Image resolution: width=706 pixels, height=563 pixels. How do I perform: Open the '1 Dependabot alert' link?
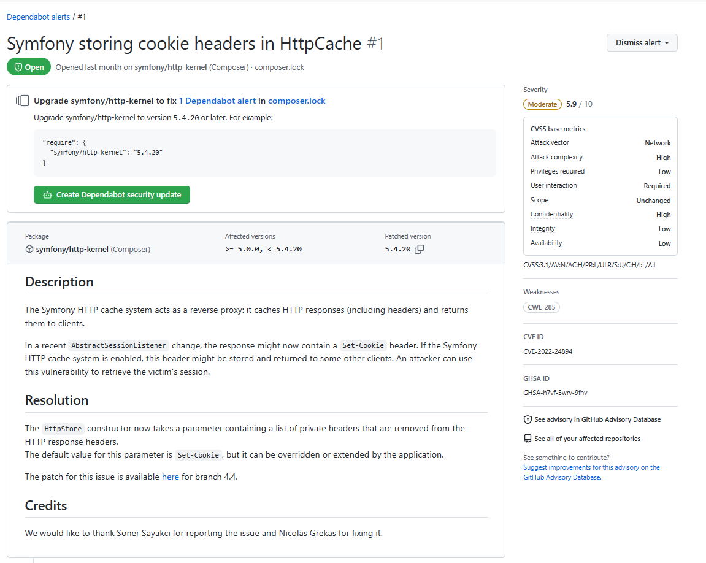(217, 101)
